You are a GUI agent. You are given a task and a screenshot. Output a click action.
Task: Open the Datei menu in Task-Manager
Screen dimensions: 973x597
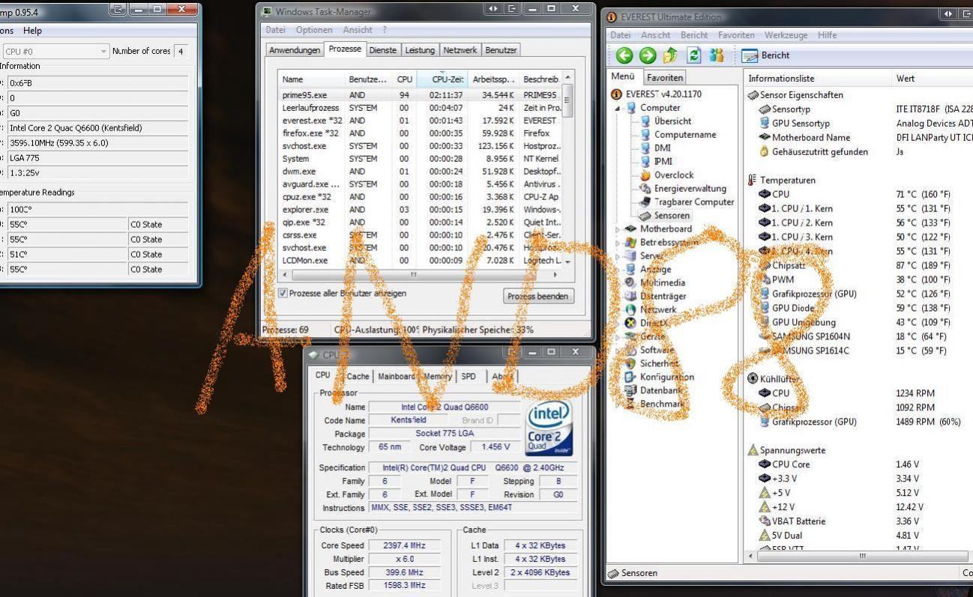[x=276, y=30]
